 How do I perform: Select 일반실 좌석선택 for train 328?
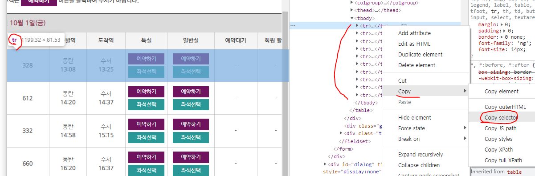[x=191, y=72]
